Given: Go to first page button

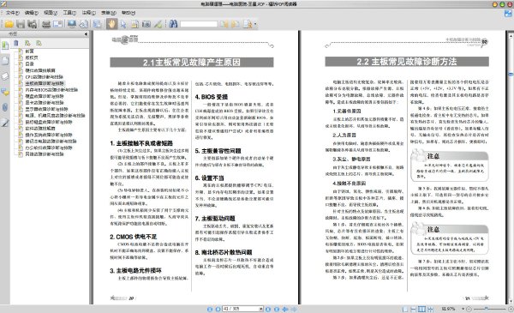Looking at the screenshot, I should click(x=210, y=309).
